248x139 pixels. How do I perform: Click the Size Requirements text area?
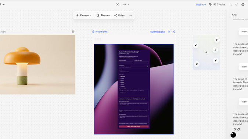(134, 119)
